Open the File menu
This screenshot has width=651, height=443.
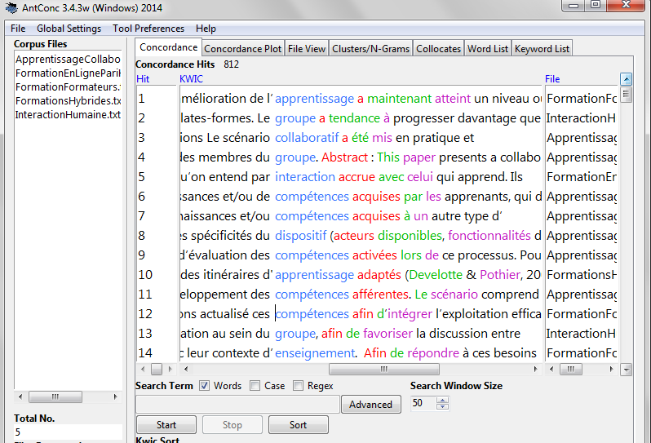[x=18, y=29]
